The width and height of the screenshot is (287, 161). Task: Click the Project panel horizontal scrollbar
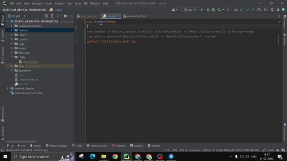click(21, 141)
